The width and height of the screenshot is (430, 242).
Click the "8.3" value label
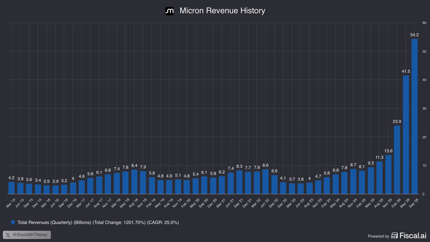pyautogui.click(x=239, y=166)
